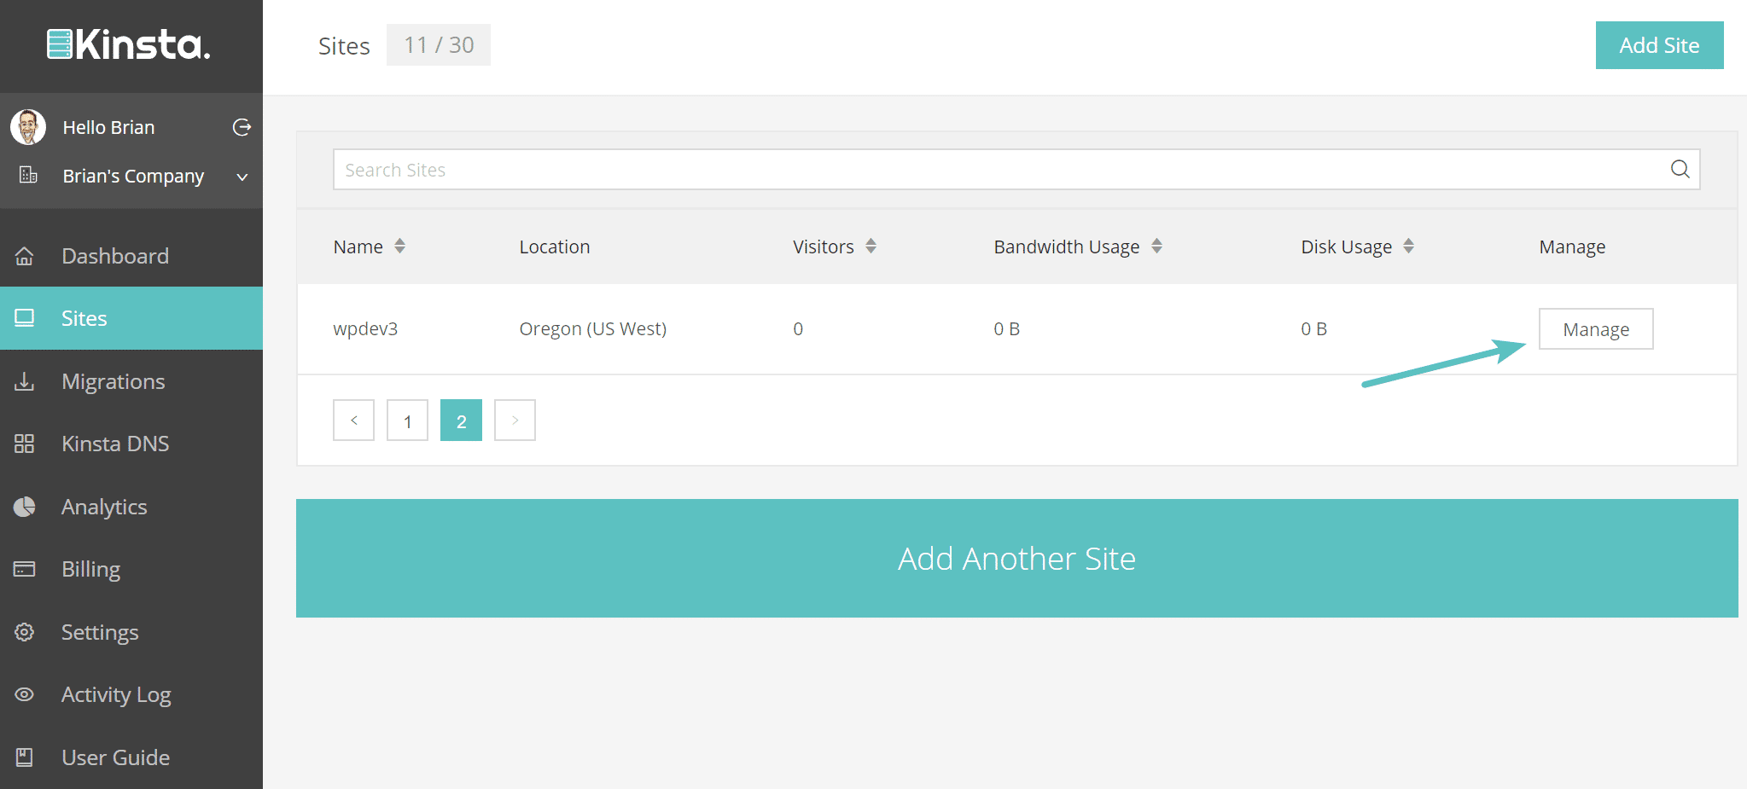Click the Billing card icon
Viewport: 1747px width, 789px height.
(x=25, y=569)
